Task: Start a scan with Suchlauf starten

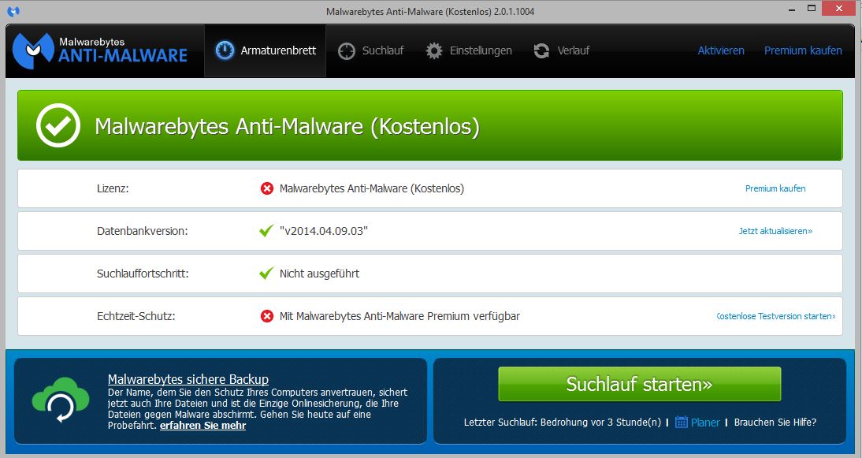Action: [639, 384]
